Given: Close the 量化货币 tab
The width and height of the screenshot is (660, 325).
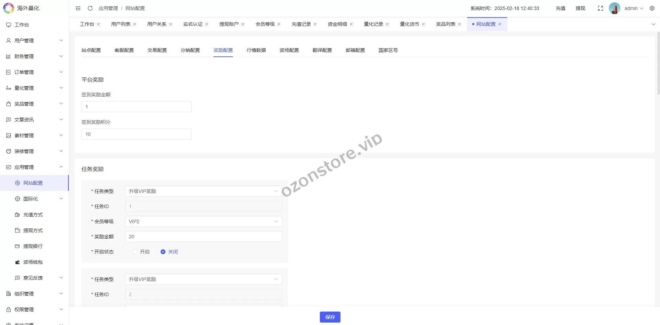Looking at the screenshot, I should click(423, 24).
